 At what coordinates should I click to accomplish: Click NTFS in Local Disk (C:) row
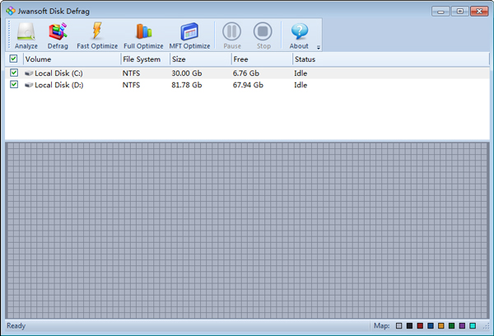[x=131, y=73]
